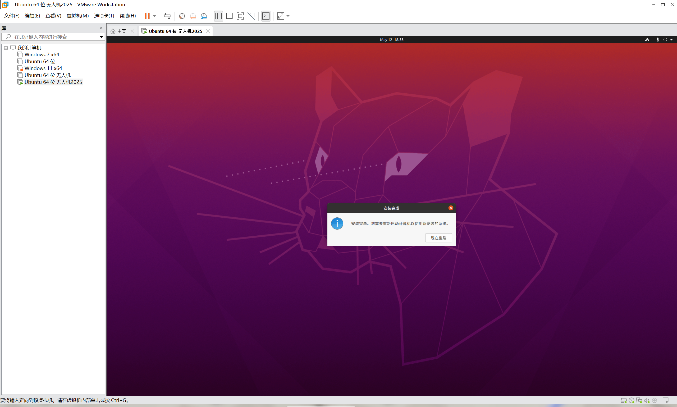This screenshot has width=677, height=407.
Task: Toggle the library sidebar panel view
Action: pos(218,16)
